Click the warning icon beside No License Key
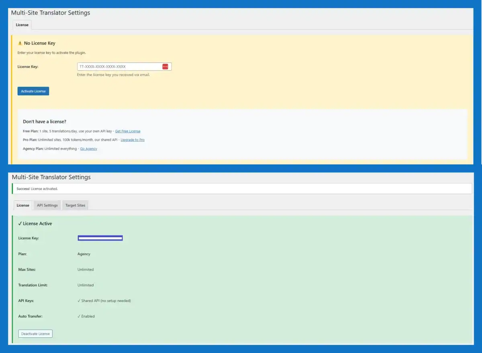The width and height of the screenshot is (482, 353). (x=20, y=43)
